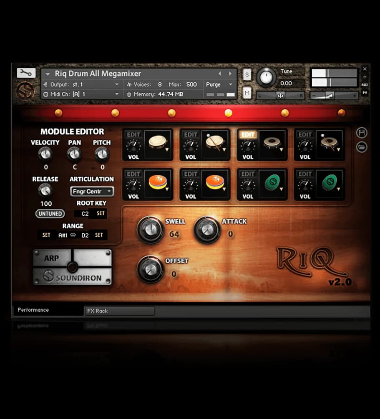The image size is (380, 419).
Task: Open the Output st.1 dropdown
Action: [x=83, y=84]
